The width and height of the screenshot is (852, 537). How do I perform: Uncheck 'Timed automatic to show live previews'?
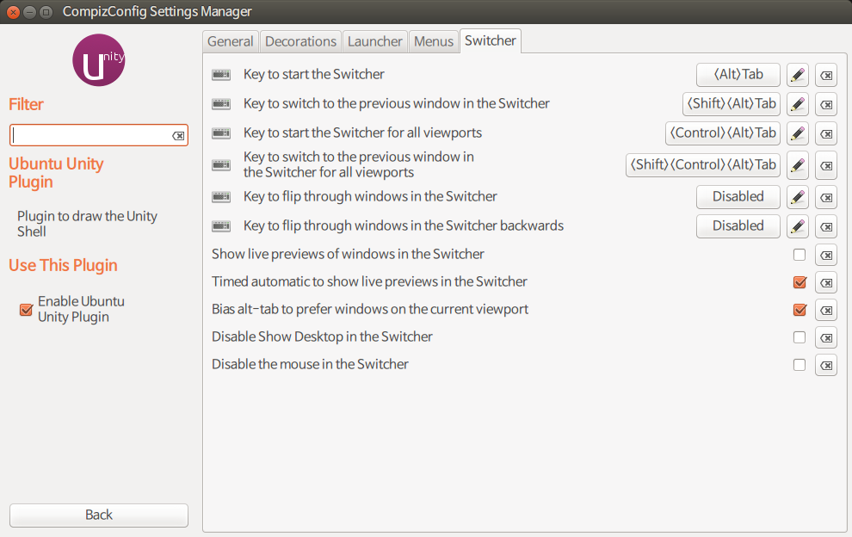click(x=800, y=282)
